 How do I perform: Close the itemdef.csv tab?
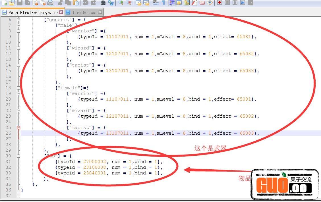point(100,13)
